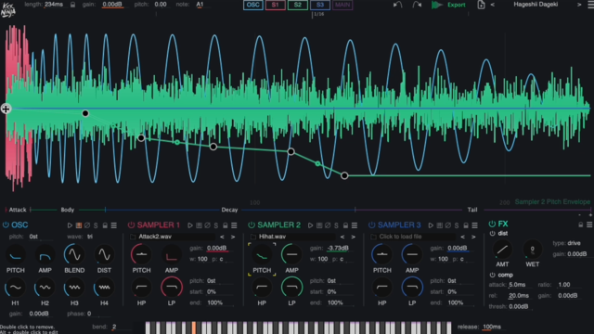The height and width of the screenshot is (334, 594).
Task: Open Sampler 2 menu icon
Action: tap(355, 225)
